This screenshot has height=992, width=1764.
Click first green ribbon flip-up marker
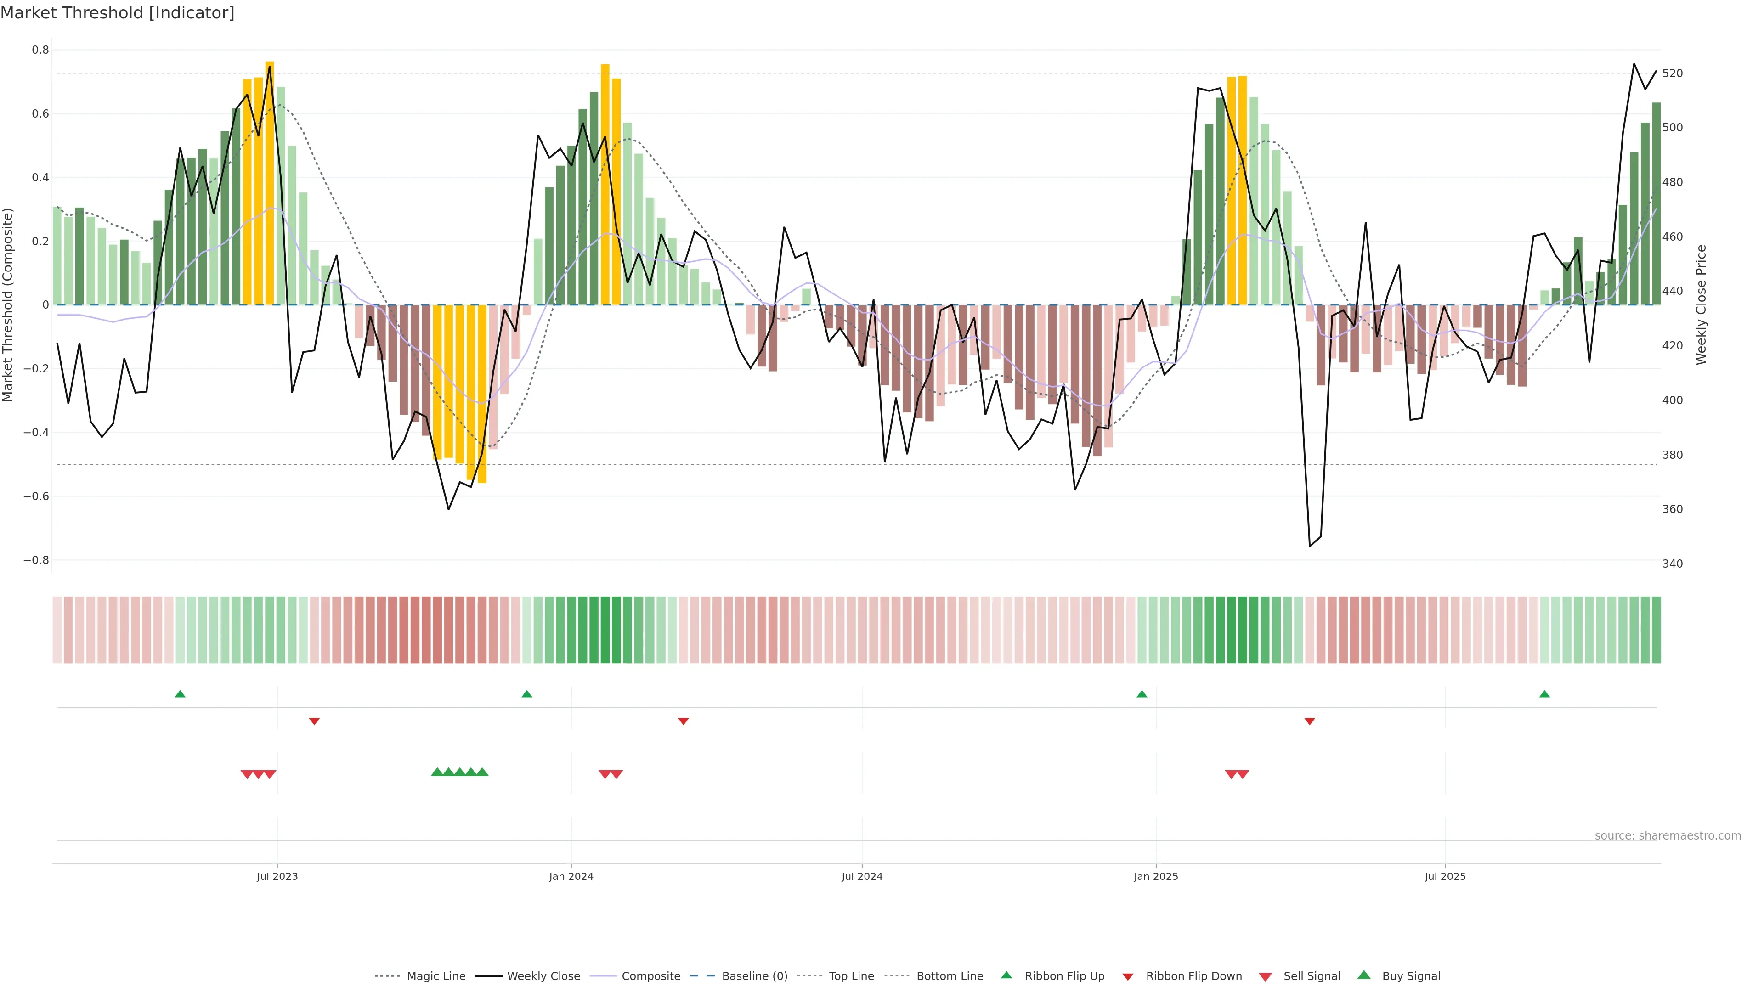(180, 694)
